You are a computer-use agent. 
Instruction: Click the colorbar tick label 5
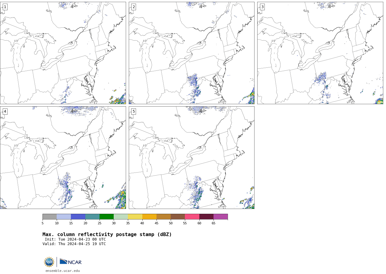pos(43,223)
